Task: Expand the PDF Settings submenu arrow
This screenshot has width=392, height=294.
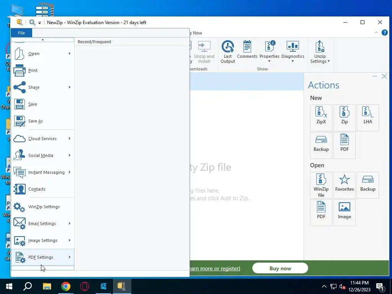Action: [70, 257]
